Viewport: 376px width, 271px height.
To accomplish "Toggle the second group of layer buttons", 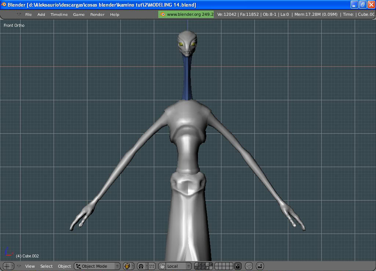I will click(224, 266).
